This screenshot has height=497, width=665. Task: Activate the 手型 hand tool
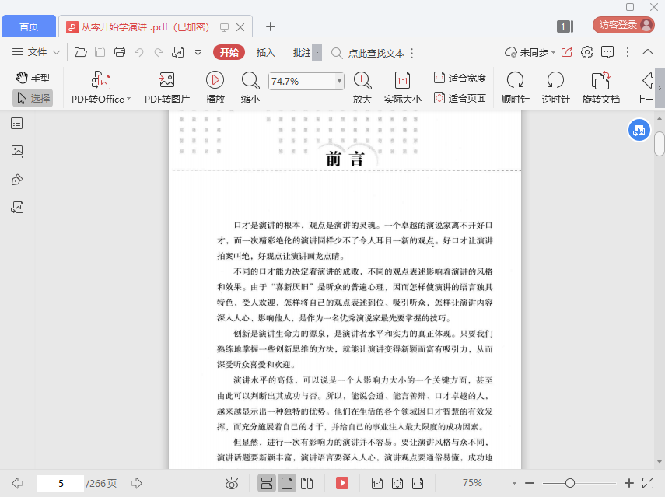pyautogui.click(x=33, y=78)
